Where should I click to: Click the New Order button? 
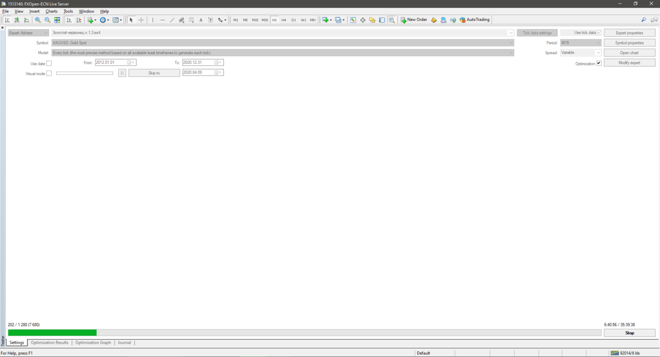pyautogui.click(x=414, y=20)
